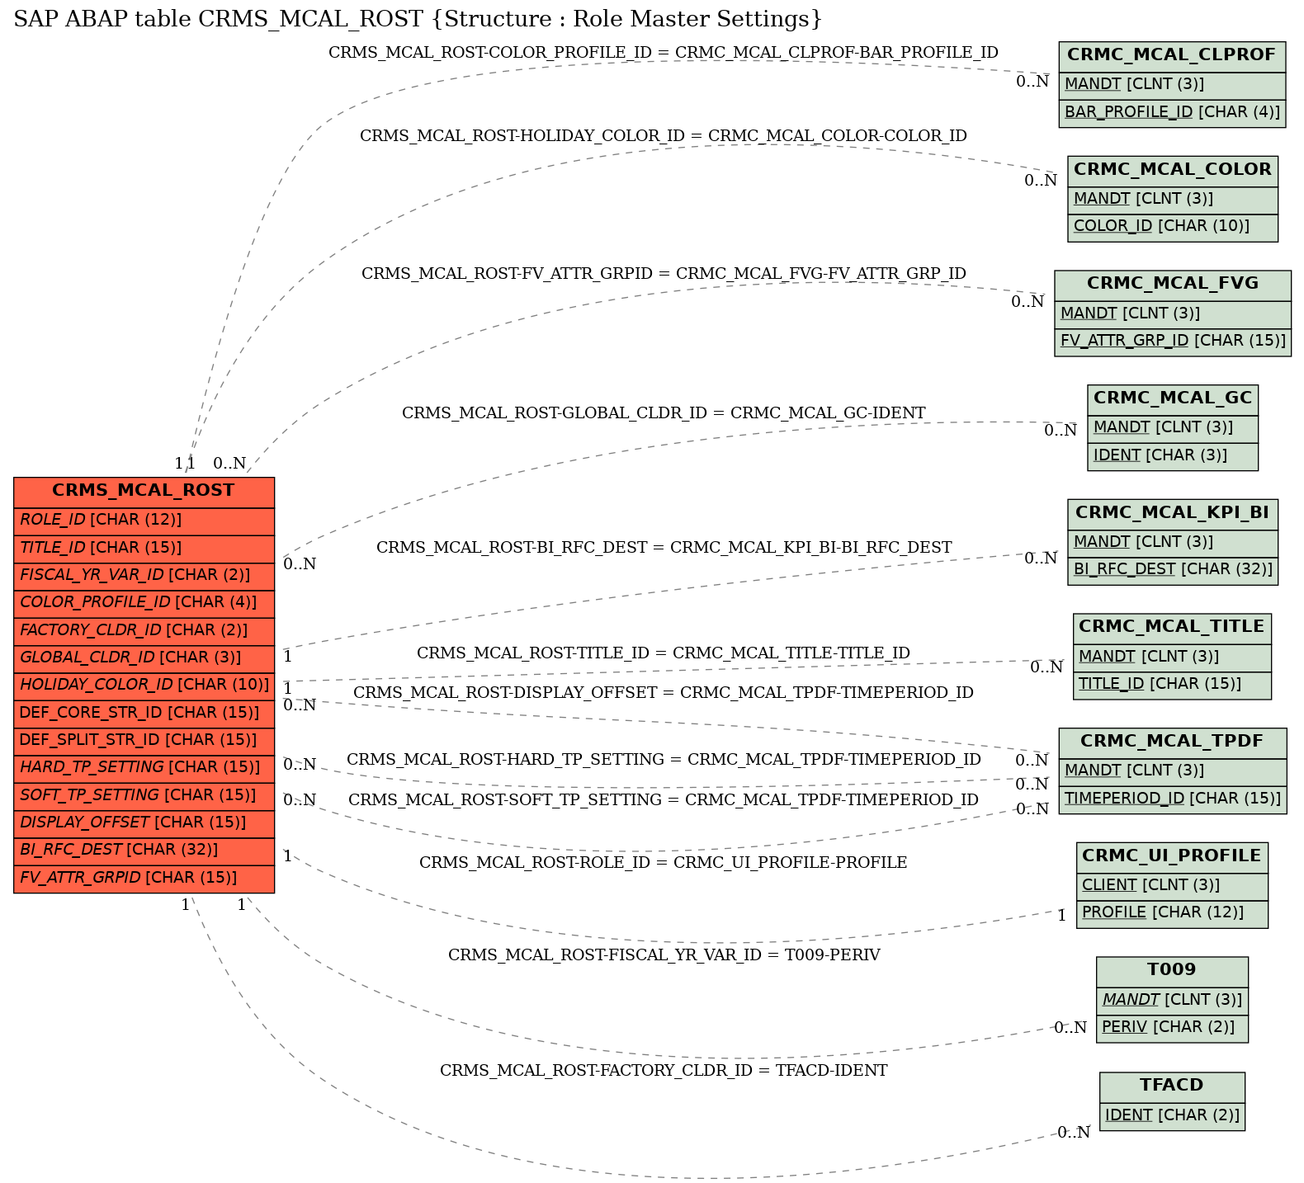The height and width of the screenshot is (1183, 1304).
Task: Click the BI_RFC_DEST relation label
Action: 664,548
